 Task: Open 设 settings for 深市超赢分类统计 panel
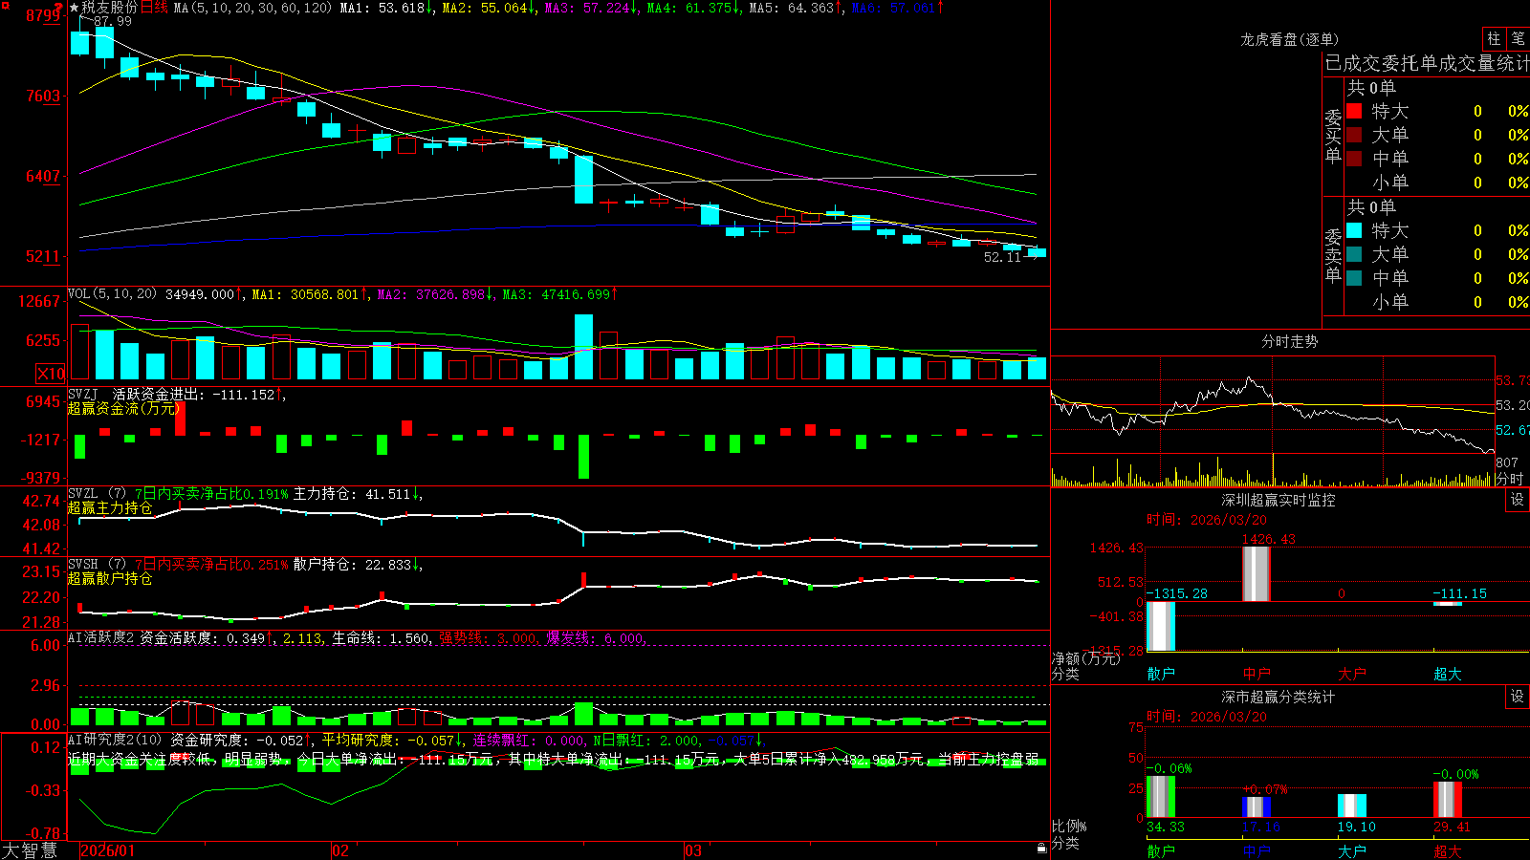[x=1518, y=697]
